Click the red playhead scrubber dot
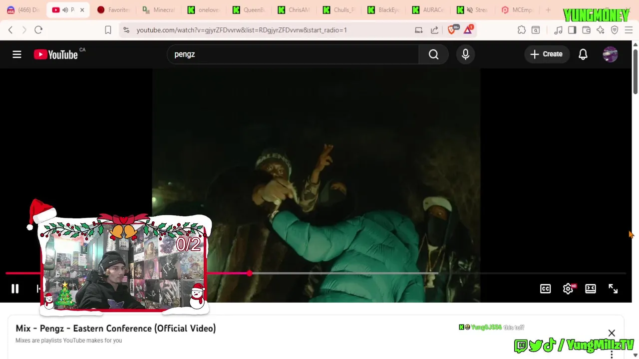Image resolution: width=639 pixels, height=359 pixels. click(249, 273)
